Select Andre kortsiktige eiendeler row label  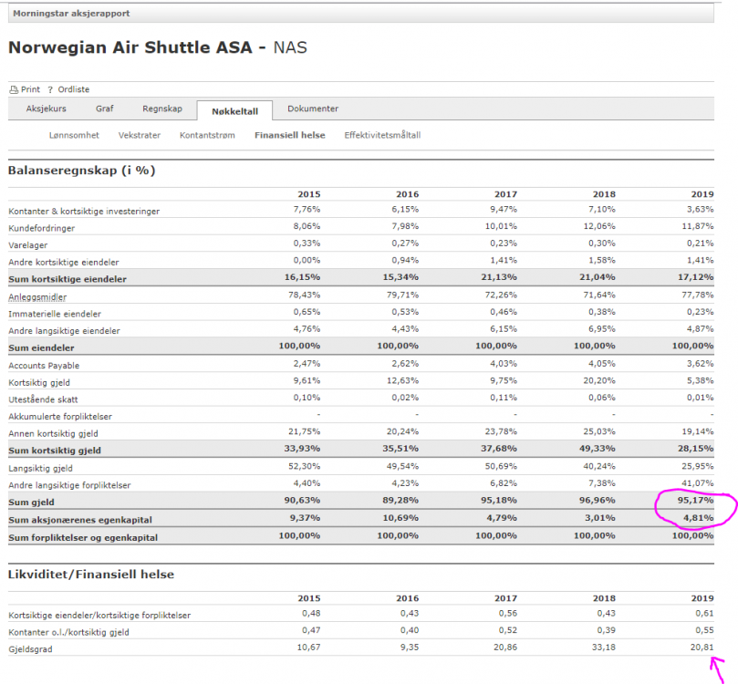click(x=64, y=263)
